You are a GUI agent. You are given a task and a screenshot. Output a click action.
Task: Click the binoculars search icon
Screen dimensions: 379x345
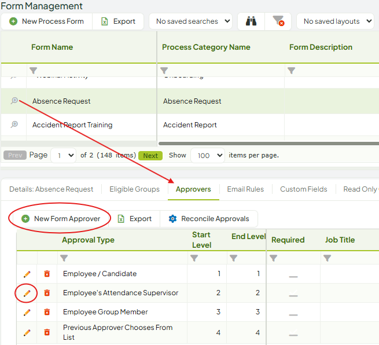pos(251,21)
